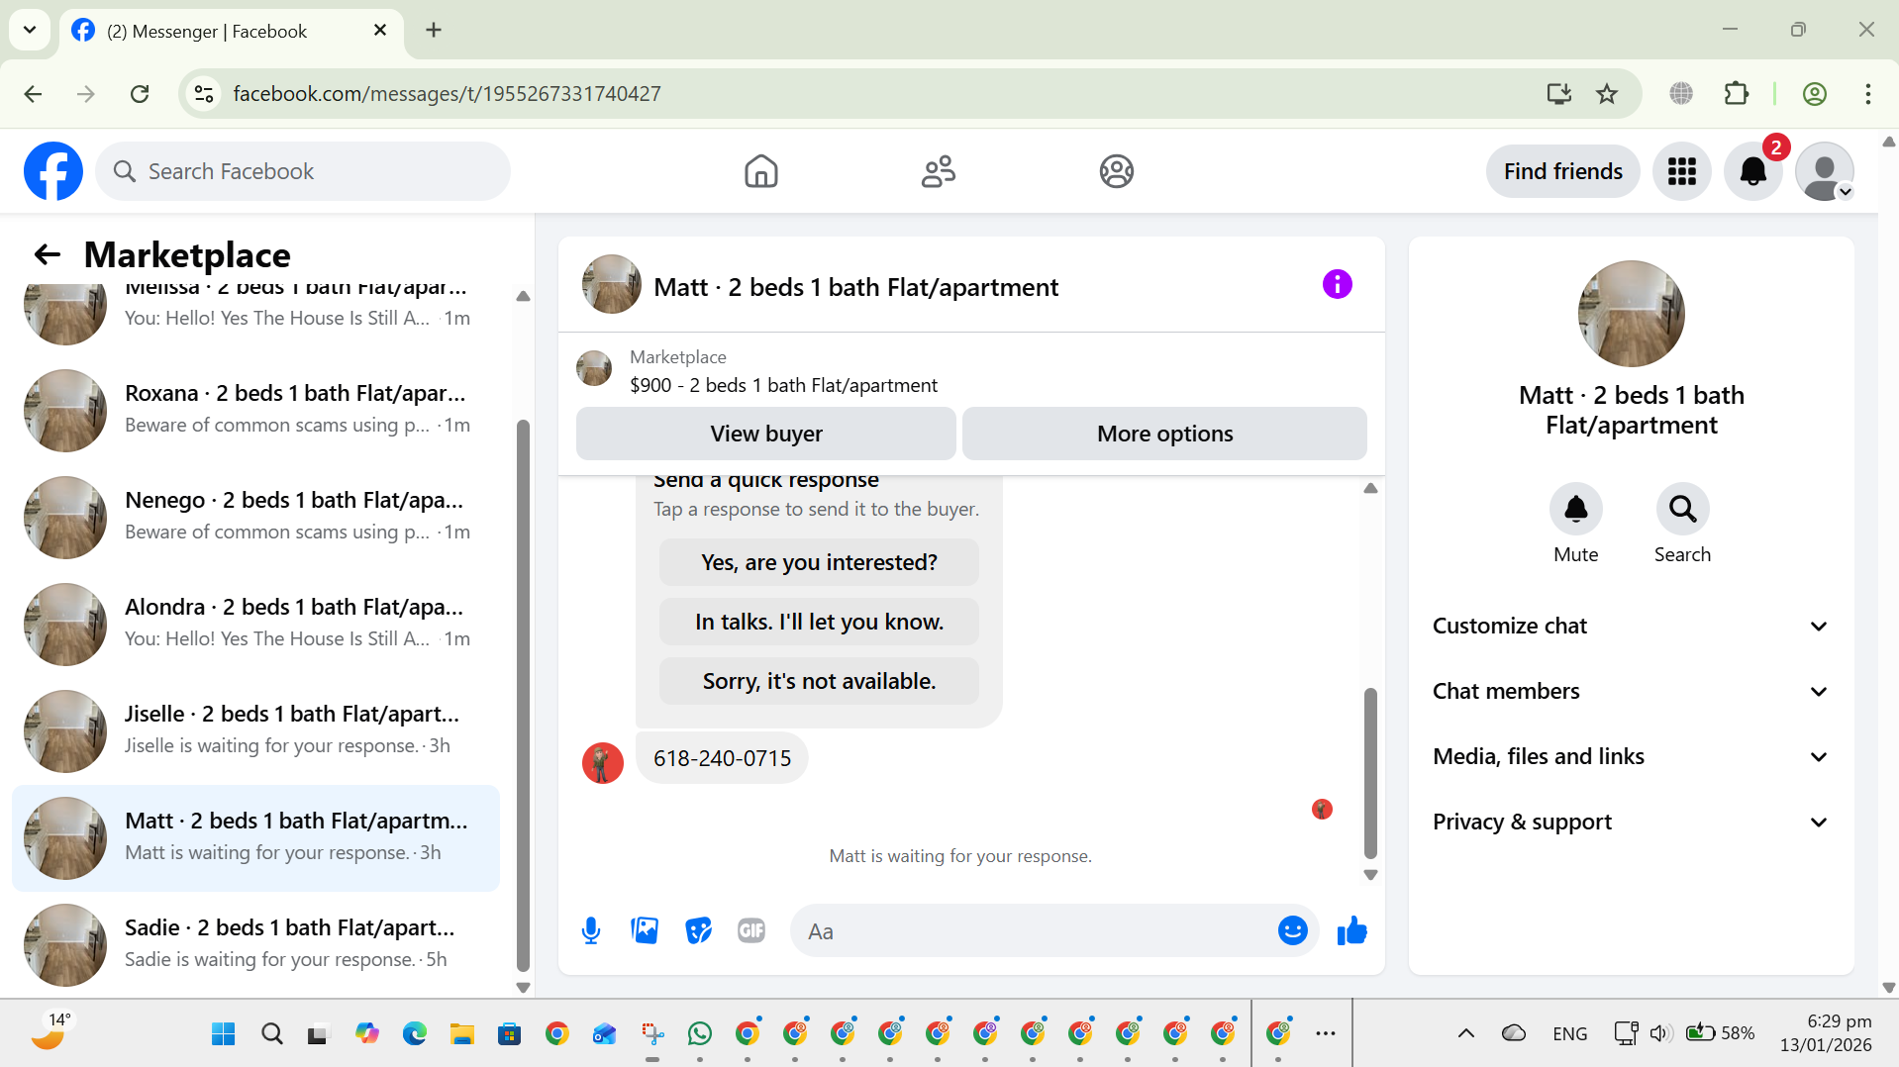Screen dimensions: 1899x1067
Task: Open conversation info purple icon
Action: pyautogui.click(x=1337, y=285)
